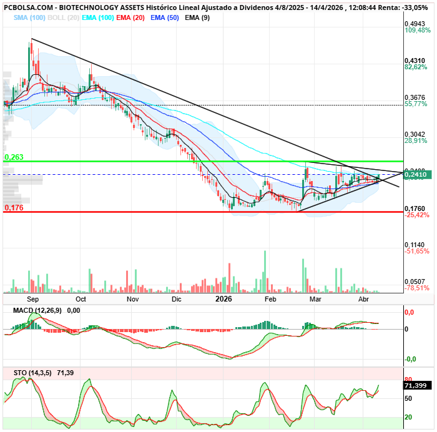The width and height of the screenshot is (437, 432).
Task: Click the current price tag 0,2410
Action: click(416, 175)
